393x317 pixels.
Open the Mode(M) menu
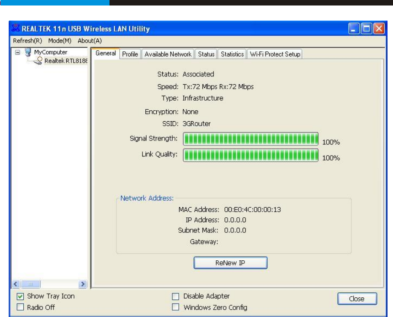pos(60,41)
